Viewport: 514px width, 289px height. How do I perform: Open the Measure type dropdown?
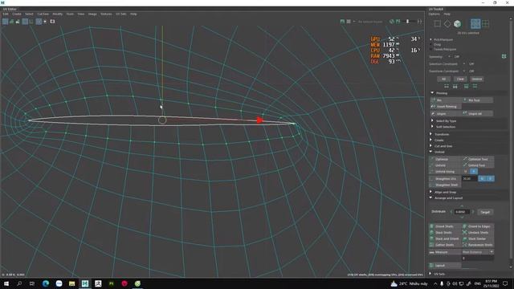pos(478,252)
